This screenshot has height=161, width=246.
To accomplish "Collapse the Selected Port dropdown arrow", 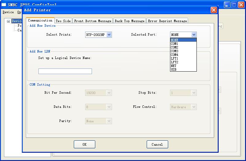I will tap(194, 35).
